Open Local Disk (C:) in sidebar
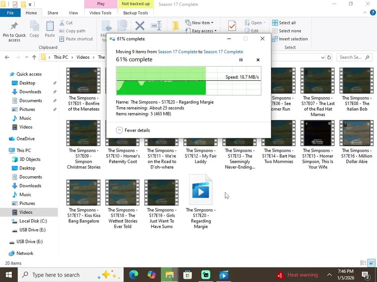Image resolution: width=377 pixels, height=282 pixels. click(x=33, y=221)
